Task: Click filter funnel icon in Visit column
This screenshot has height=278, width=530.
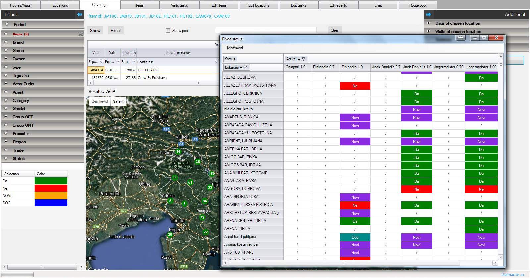Action: (101, 62)
